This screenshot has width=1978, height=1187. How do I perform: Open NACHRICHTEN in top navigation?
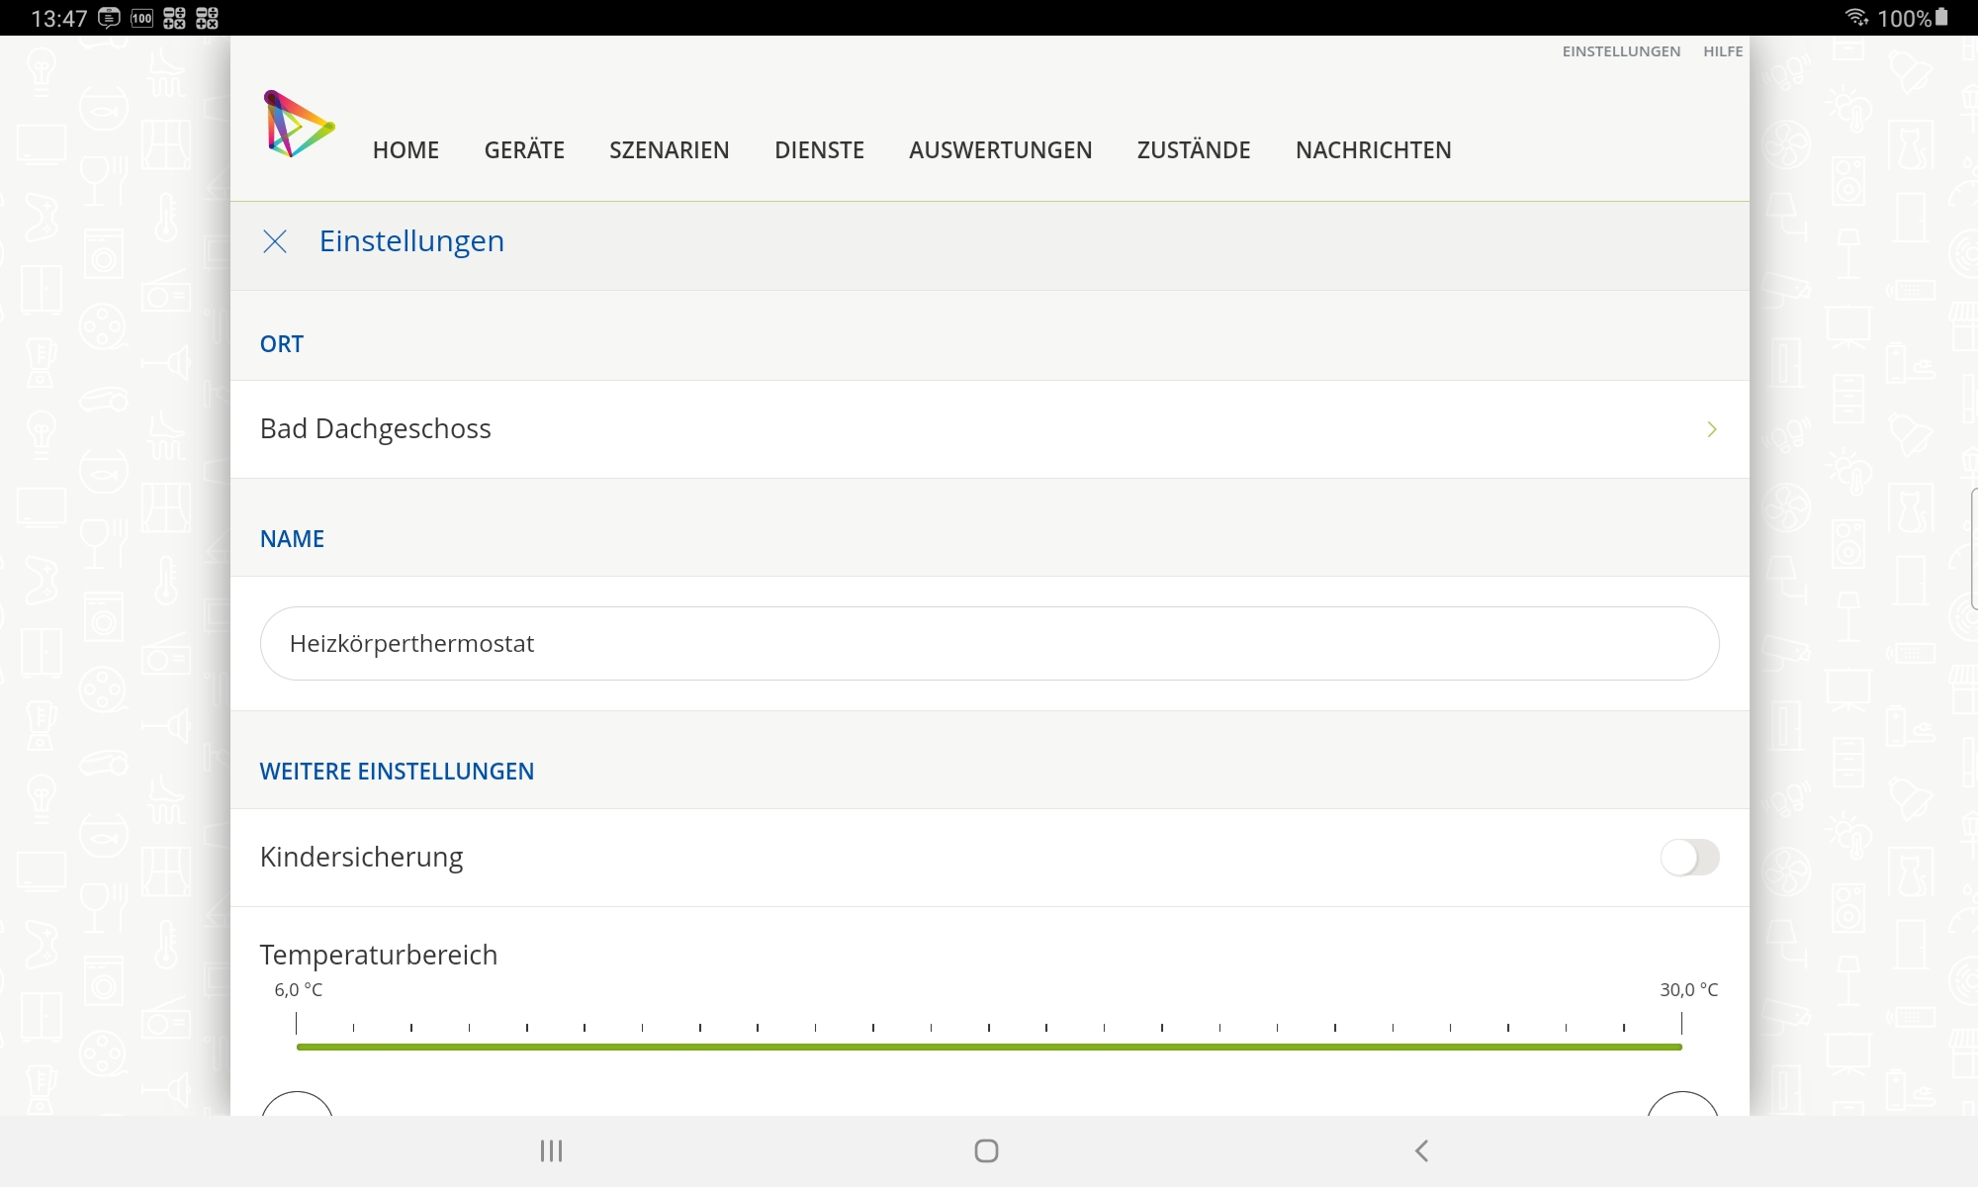point(1373,150)
